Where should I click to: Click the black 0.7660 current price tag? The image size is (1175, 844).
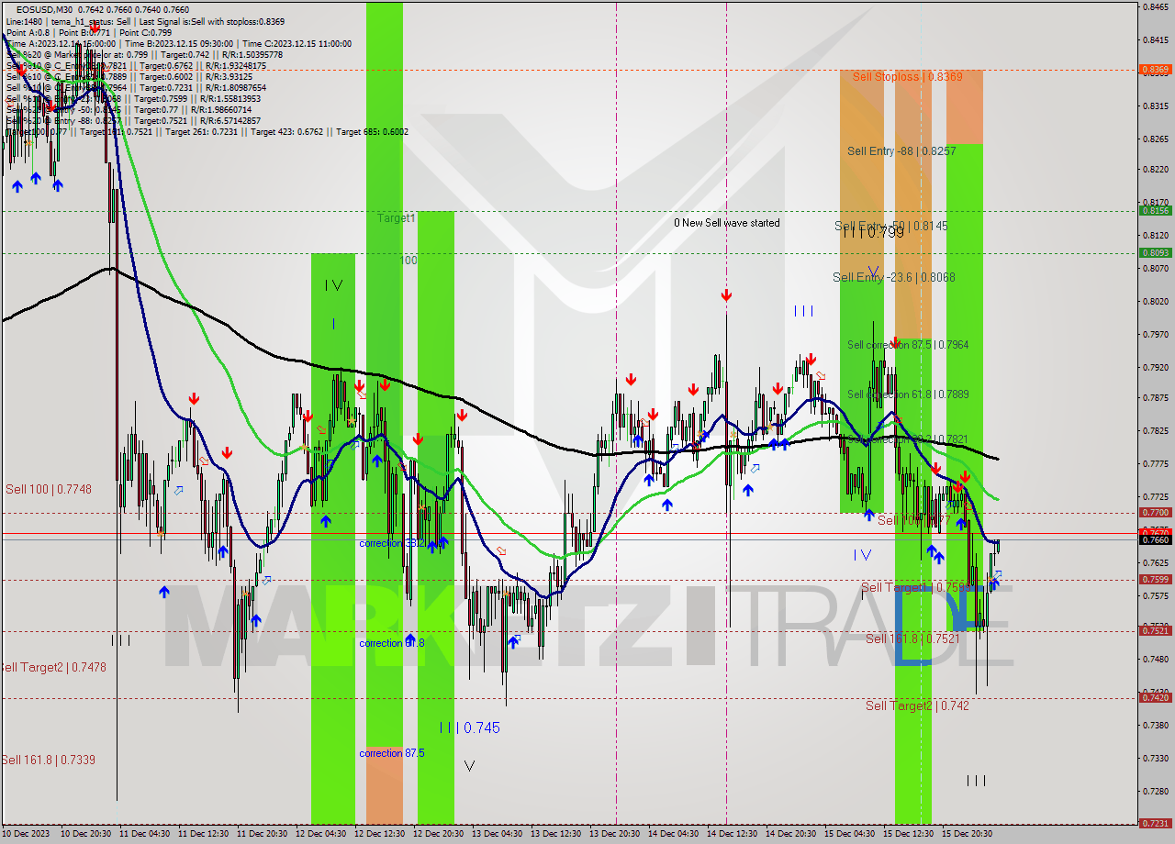(1154, 539)
